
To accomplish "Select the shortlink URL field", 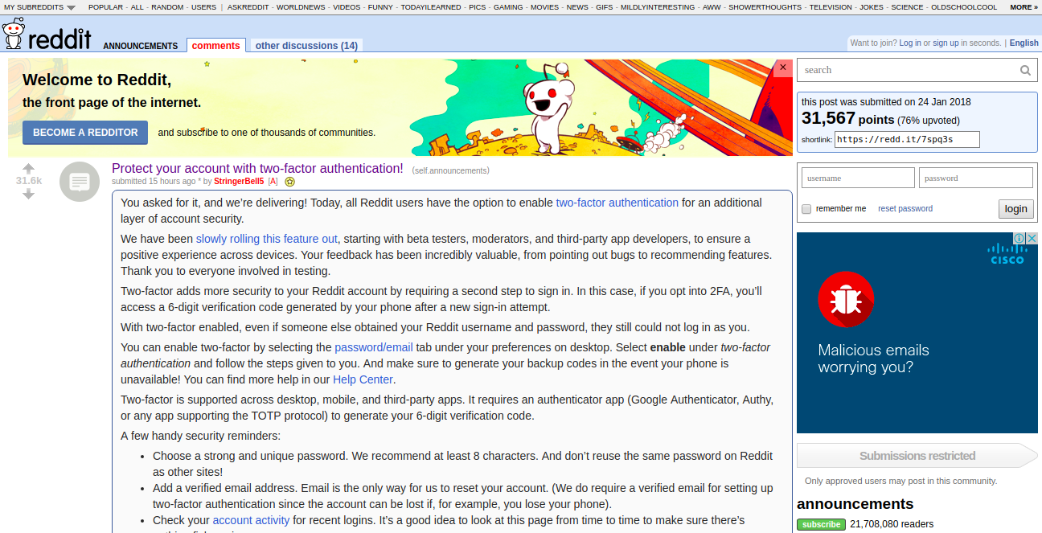I will tap(907, 140).
